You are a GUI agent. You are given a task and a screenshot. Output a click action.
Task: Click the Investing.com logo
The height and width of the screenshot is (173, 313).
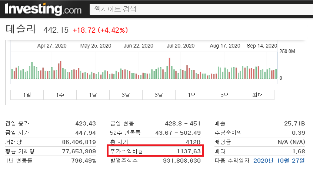pyautogui.click(x=43, y=9)
